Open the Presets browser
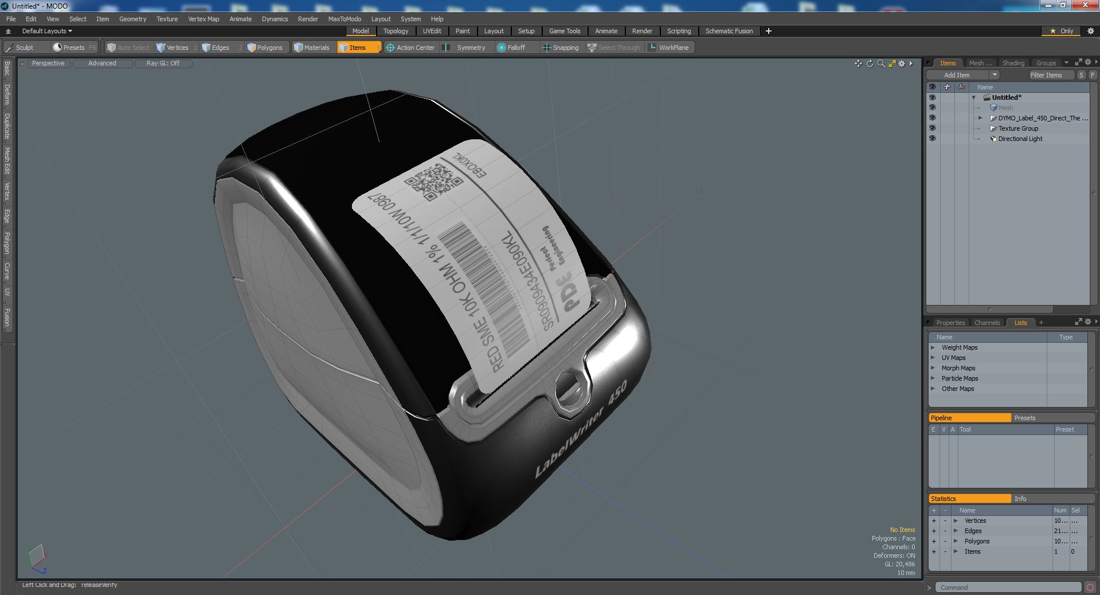 74,48
